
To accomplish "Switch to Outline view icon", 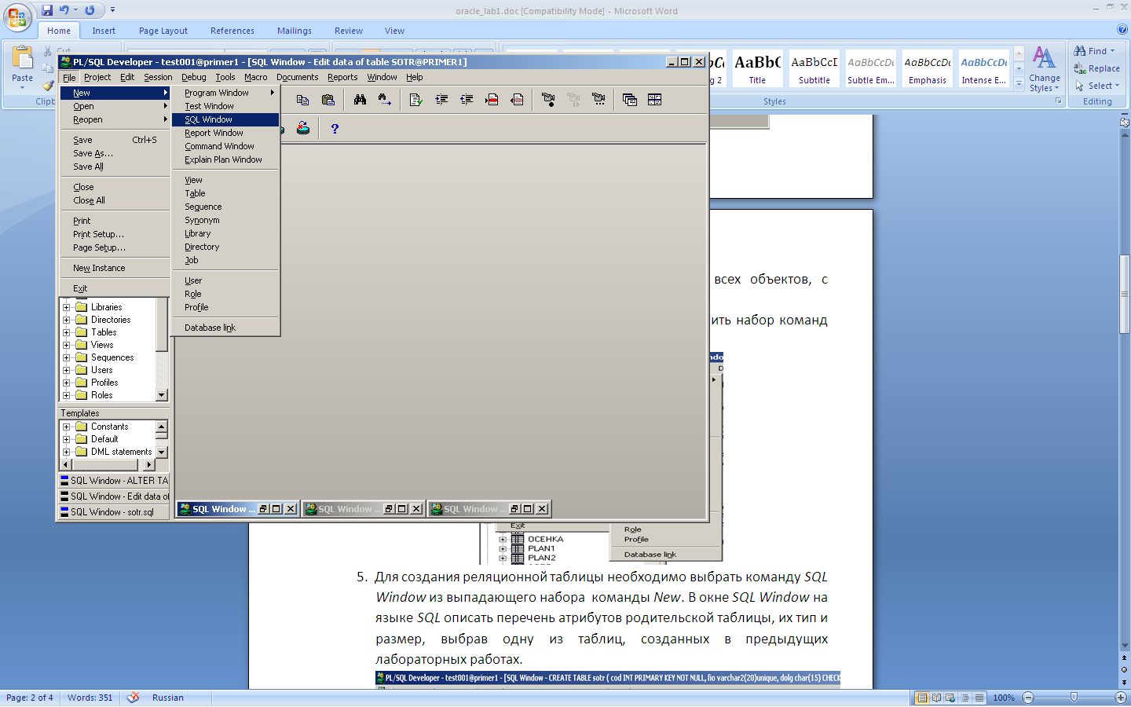I will click(x=964, y=698).
